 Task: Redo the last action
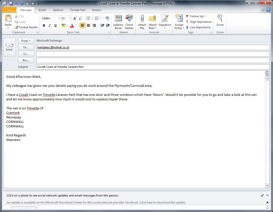22,4
